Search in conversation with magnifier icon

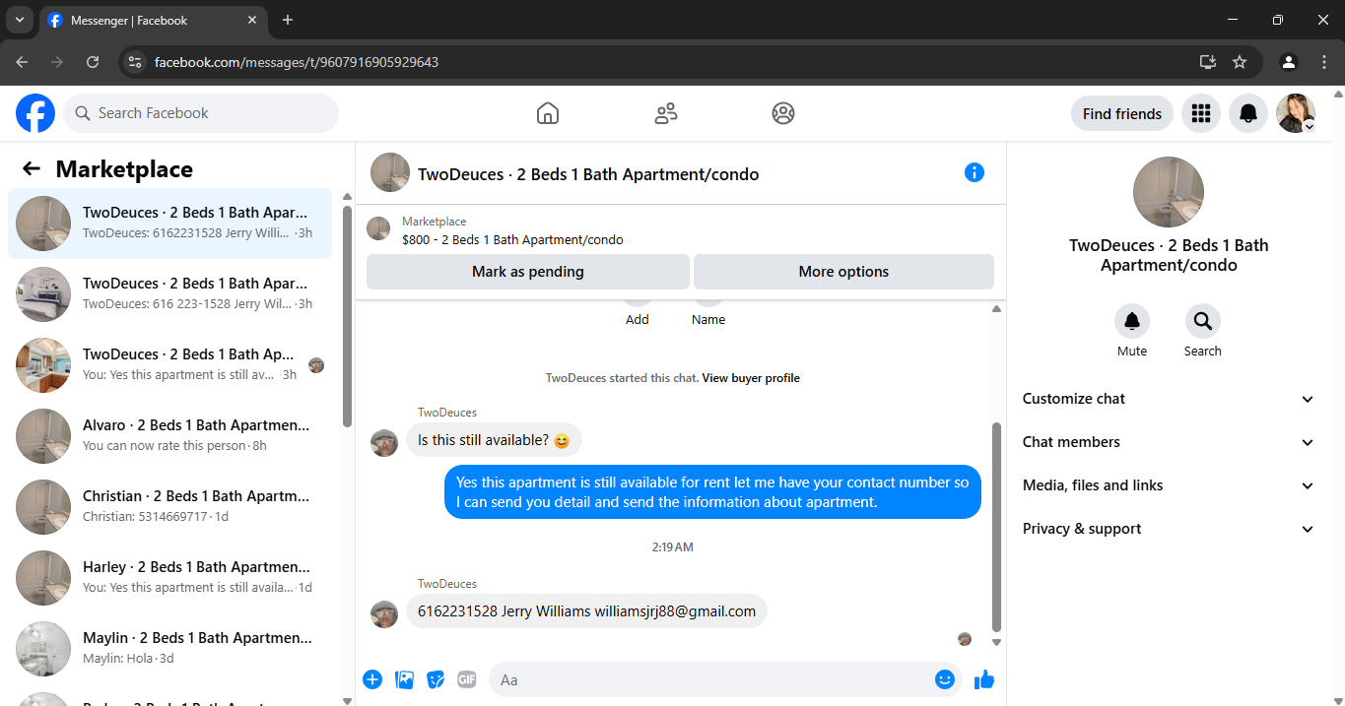[x=1203, y=321]
